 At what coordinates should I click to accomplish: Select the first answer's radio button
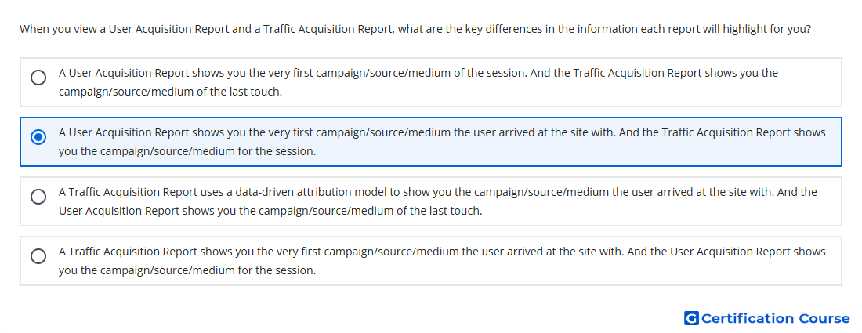(38, 78)
